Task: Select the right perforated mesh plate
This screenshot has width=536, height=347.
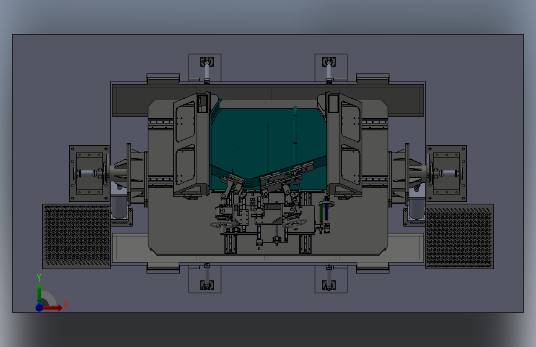Action: pos(459,236)
